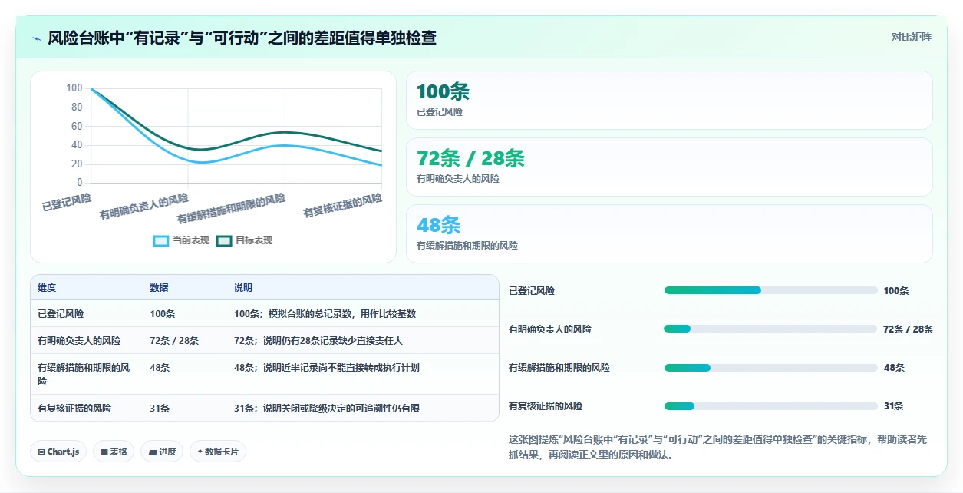Click the Chart.js chip icon
963x493 pixels.
[41, 452]
